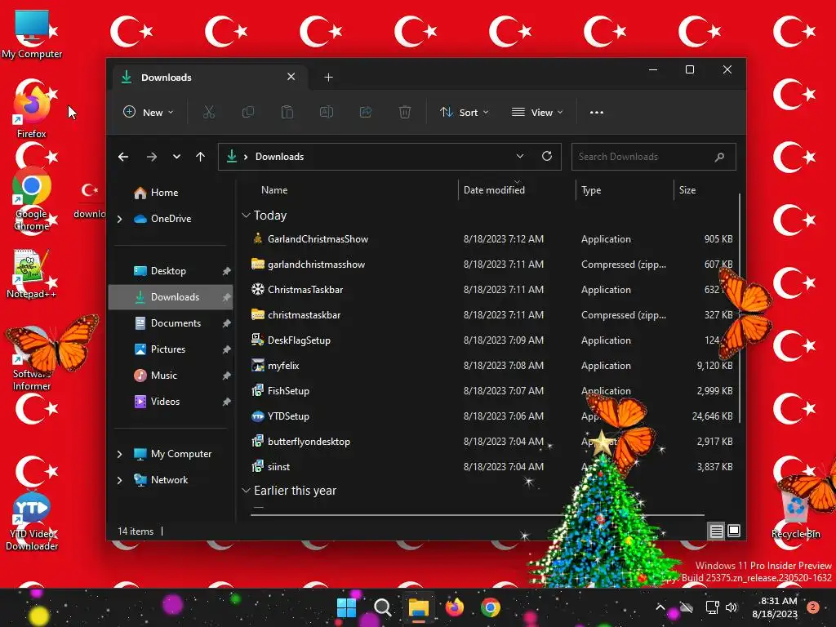Expand My Computer in navigation pane

(119, 454)
